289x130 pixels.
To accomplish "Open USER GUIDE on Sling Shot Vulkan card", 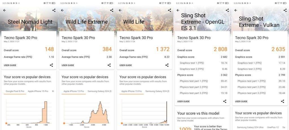I will tap(241, 102).
